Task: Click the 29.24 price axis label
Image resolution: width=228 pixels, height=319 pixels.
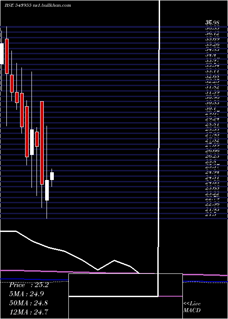Action: pyautogui.click(x=212, y=119)
